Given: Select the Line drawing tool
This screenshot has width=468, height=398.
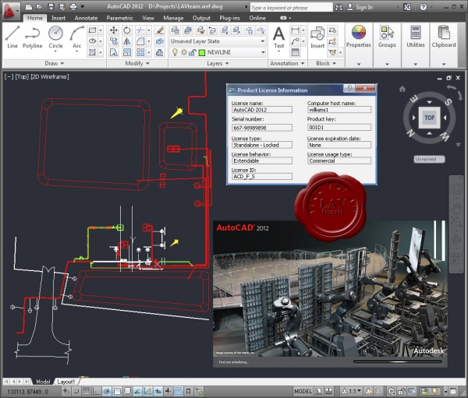Looking at the screenshot, I should [12, 37].
